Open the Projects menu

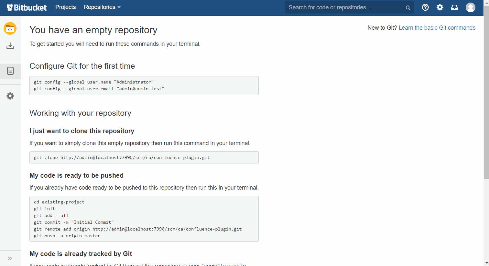point(65,7)
